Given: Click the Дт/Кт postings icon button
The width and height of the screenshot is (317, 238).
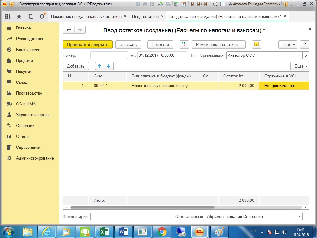Looking at the screenshot, I should tap(184, 44).
